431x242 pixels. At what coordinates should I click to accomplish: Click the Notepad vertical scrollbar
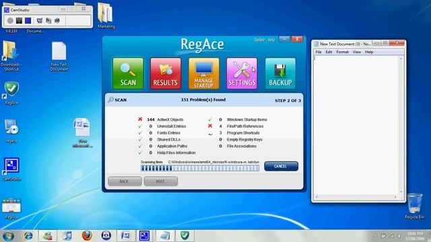(401, 125)
